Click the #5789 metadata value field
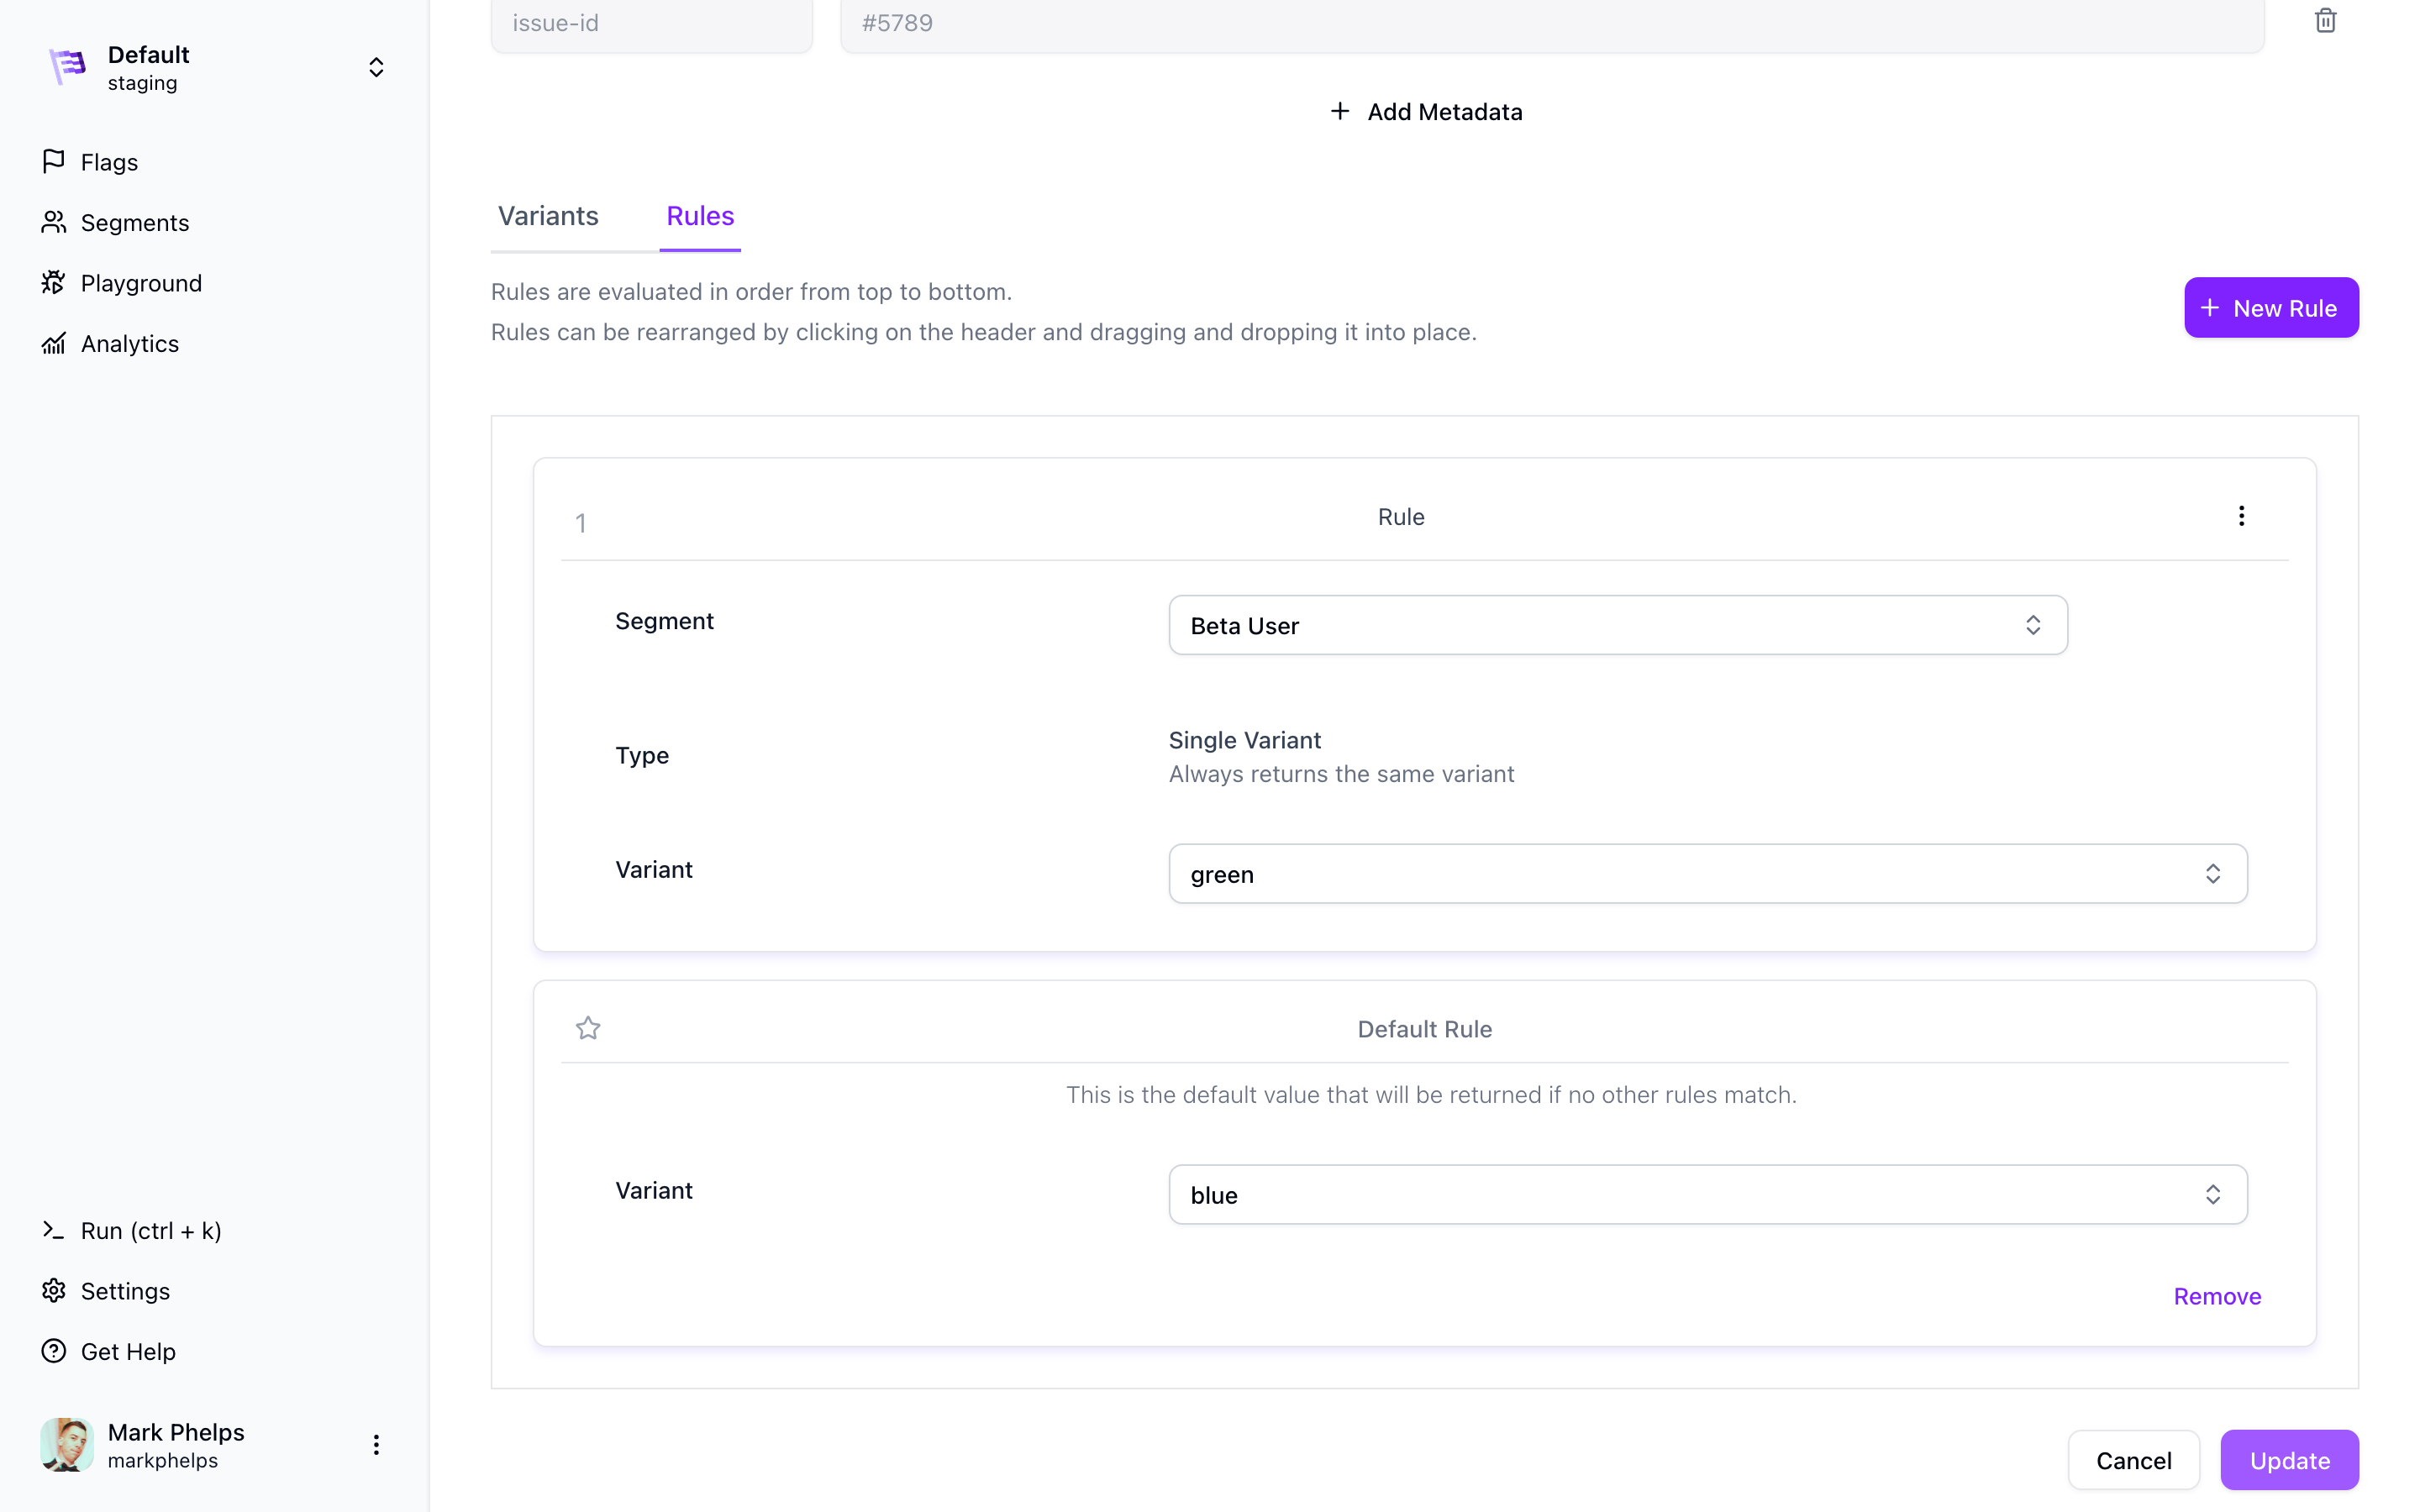Screen dimensions: 2420x1512 1551,23
